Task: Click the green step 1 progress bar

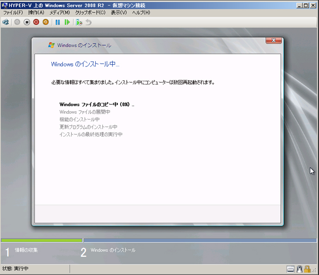Action: click(42, 240)
